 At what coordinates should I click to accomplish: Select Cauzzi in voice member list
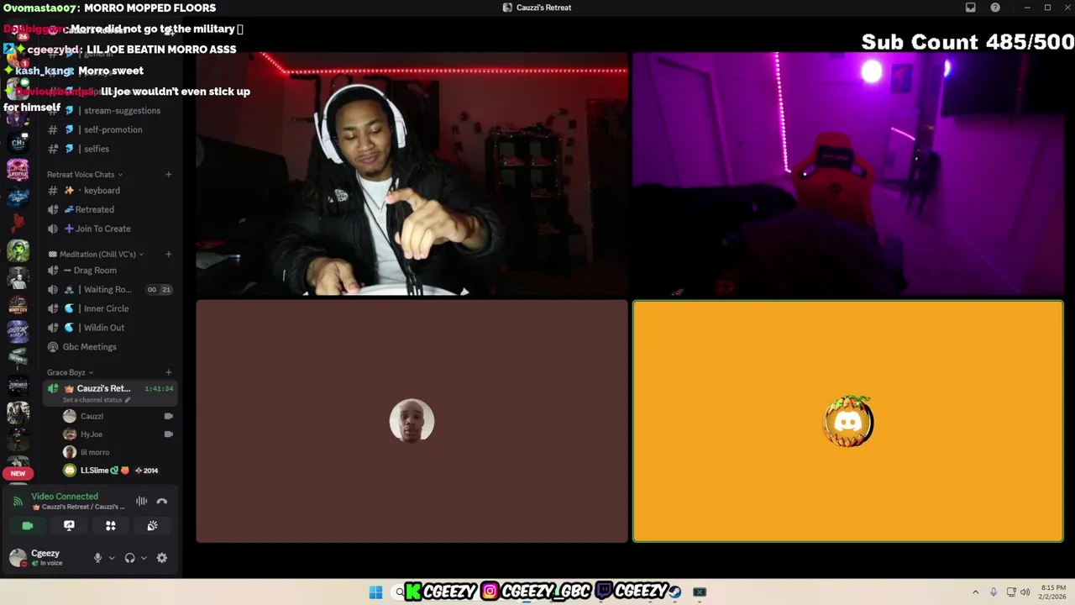coord(118,416)
